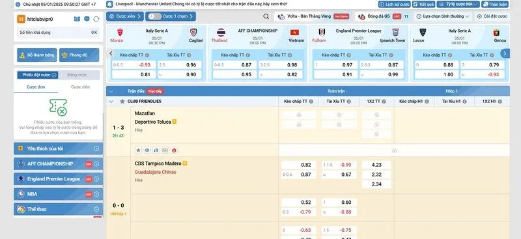Click the next arrow on featured matches carousel
The height and width of the screenshot is (239, 521).
505,53
